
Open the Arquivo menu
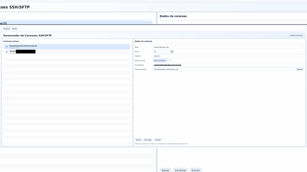pos(7,29)
